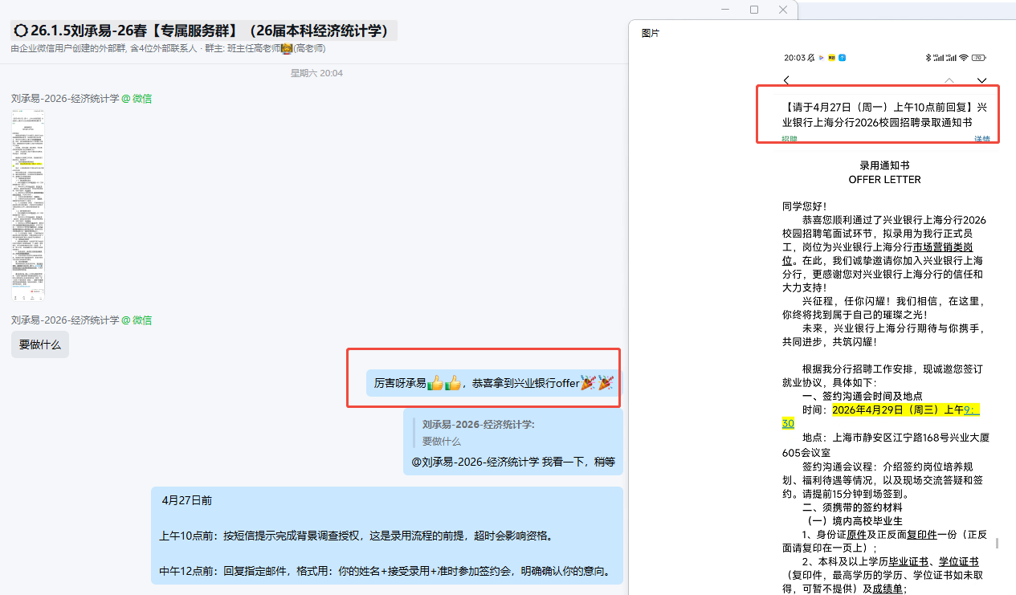Select the message text 4月27日前
Screen dimensions: 1016x595
point(186,500)
